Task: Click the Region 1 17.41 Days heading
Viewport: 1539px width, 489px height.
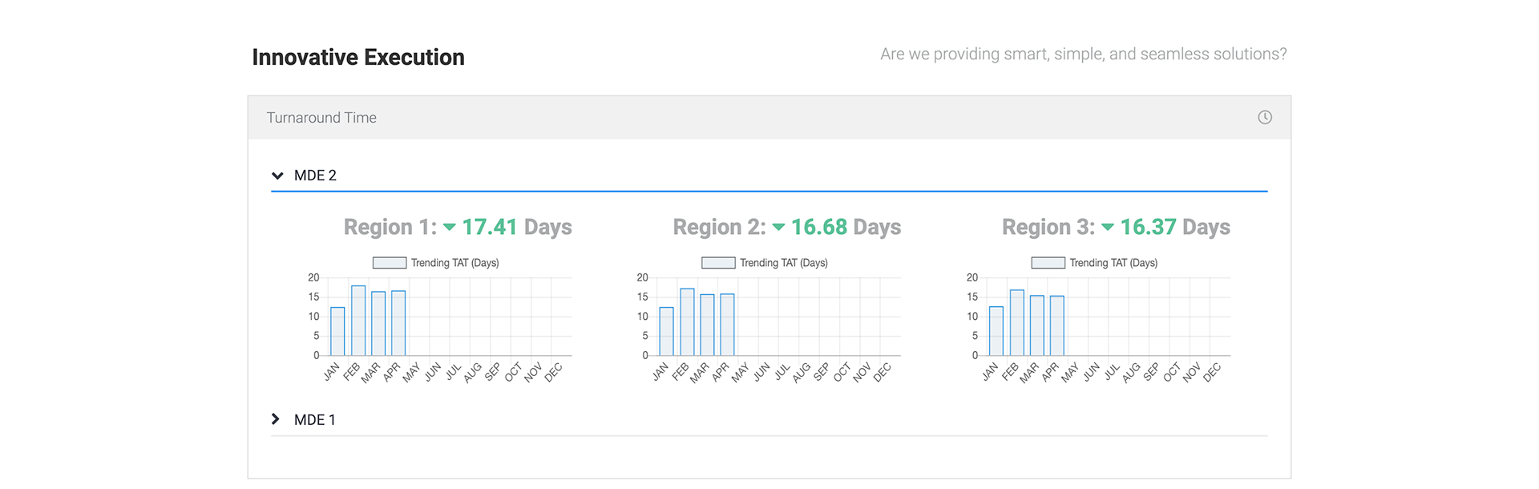Action: (458, 228)
